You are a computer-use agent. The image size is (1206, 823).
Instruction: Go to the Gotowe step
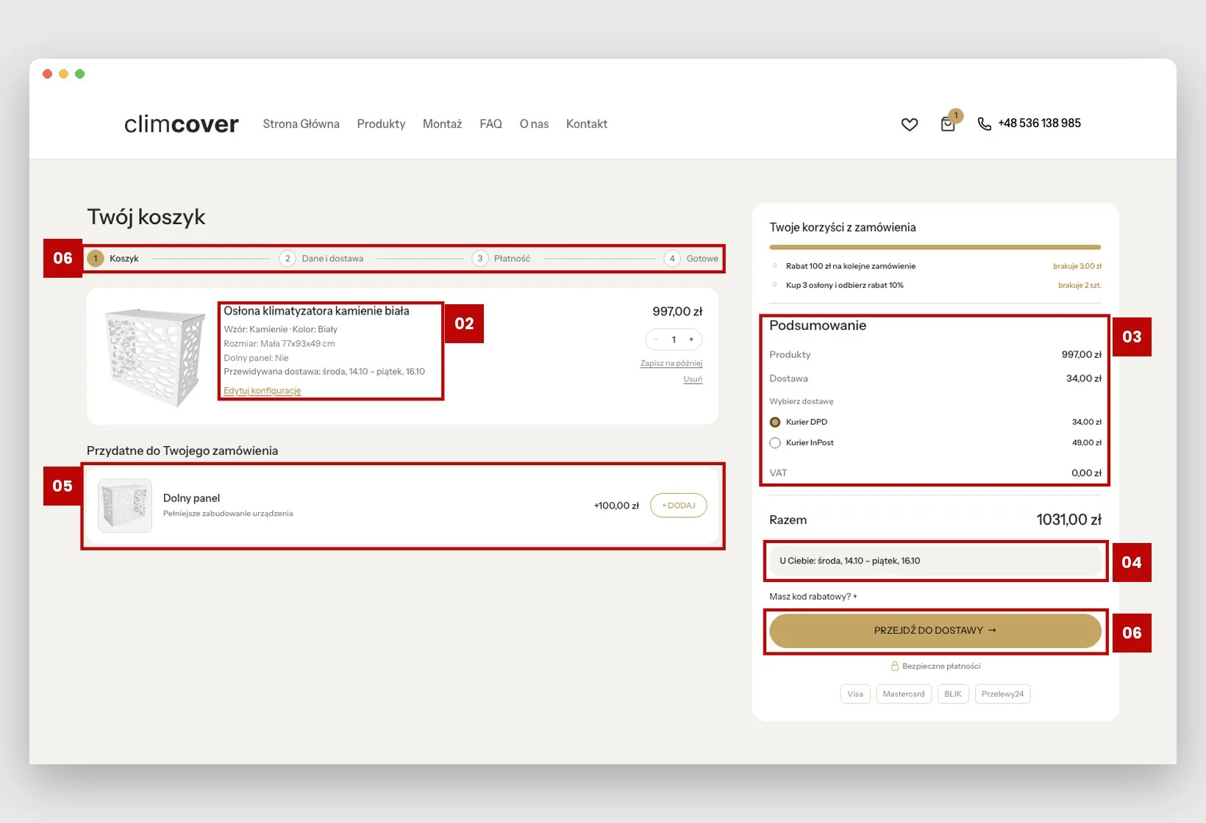point(691,259)
